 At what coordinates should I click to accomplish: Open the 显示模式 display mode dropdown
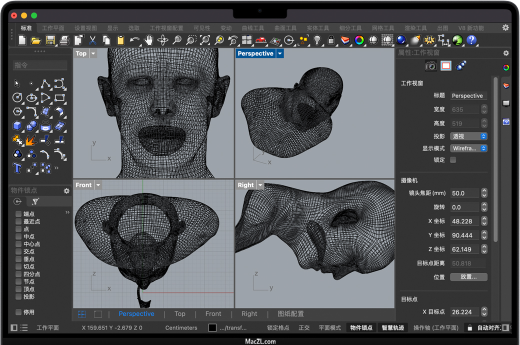click(x=468, y=148)
